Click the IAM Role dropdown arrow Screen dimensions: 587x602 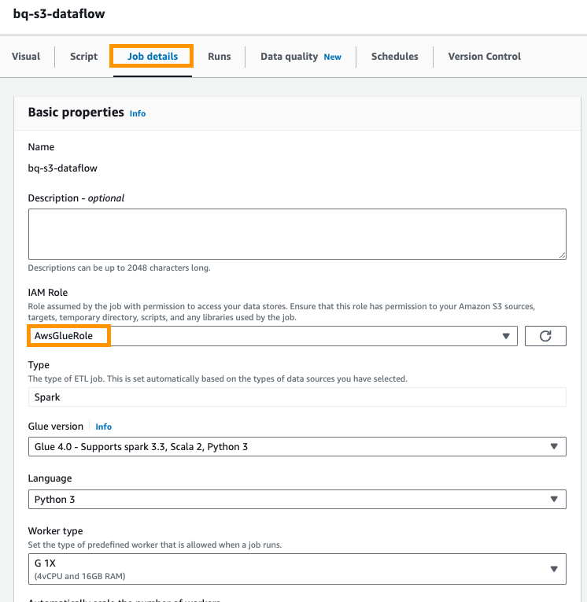coord(506,336)
